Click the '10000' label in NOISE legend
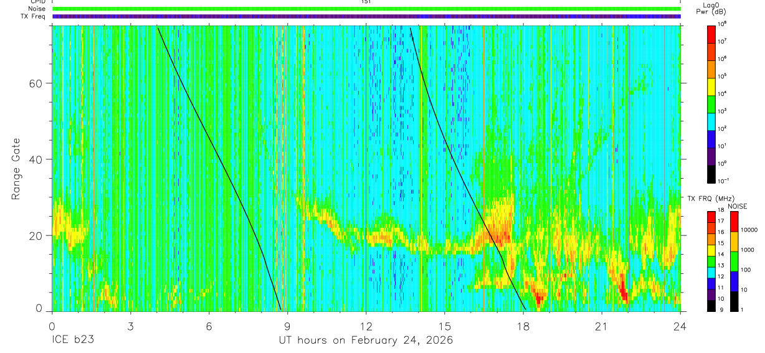Viewport: 765px width, 353px height. point(749,230)
